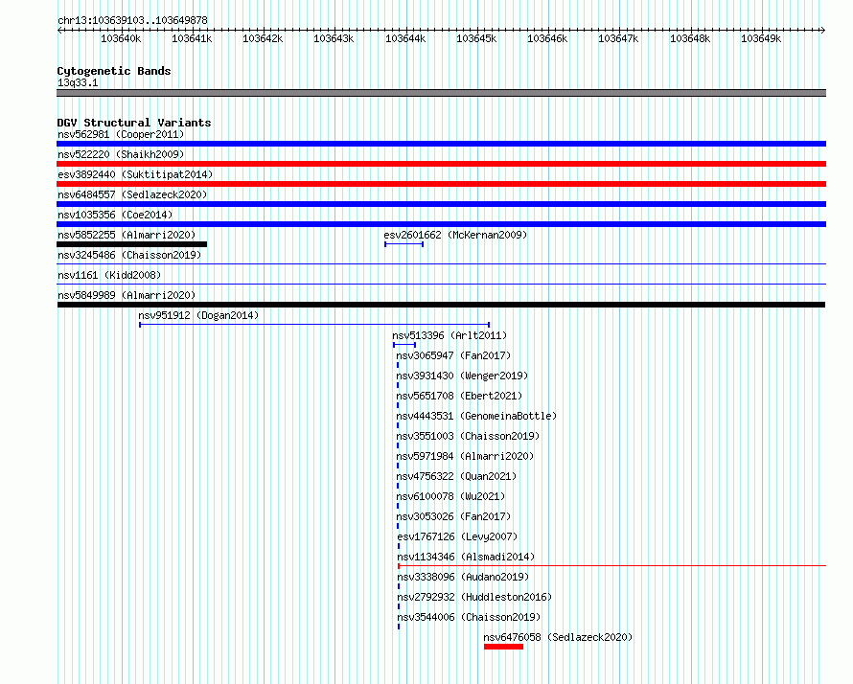Click the nsv562981 (Cooper2011) variant label
The height and width of the screenshot is (684, 853).
click(x=121, y=134)
